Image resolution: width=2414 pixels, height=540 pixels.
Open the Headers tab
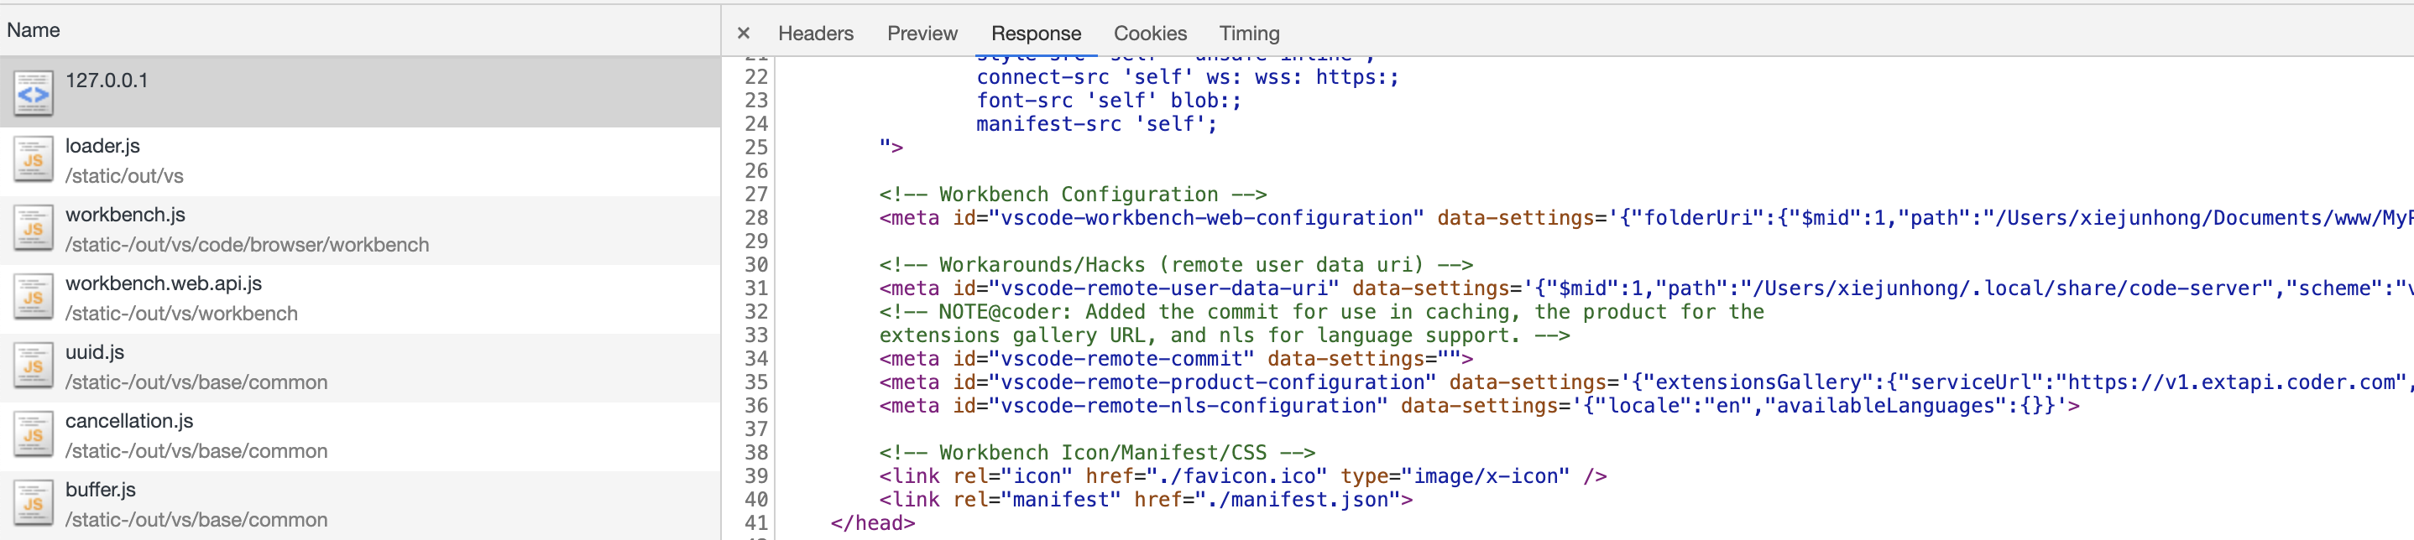(x=815, y=34)
